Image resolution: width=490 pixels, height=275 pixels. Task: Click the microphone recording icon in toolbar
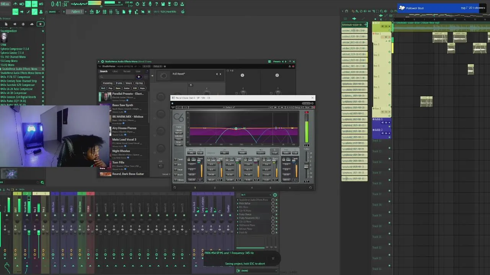(150, 4)
